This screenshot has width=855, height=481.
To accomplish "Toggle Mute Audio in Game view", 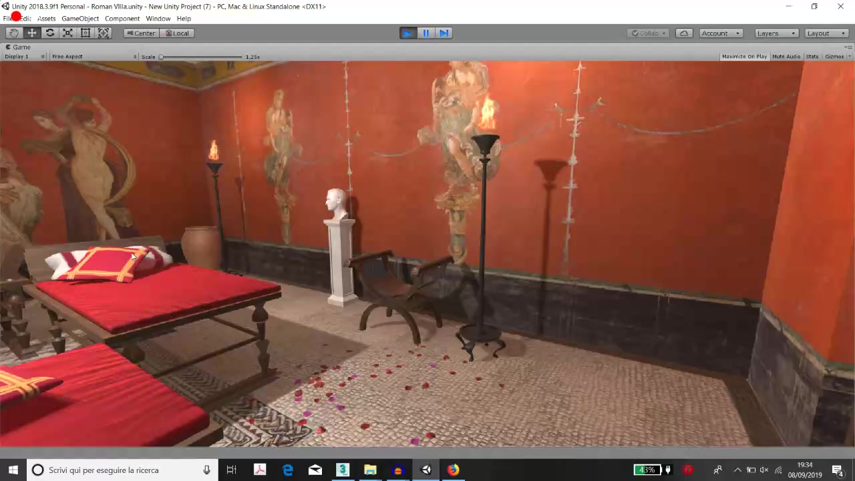I will click(x=786, y=57).
